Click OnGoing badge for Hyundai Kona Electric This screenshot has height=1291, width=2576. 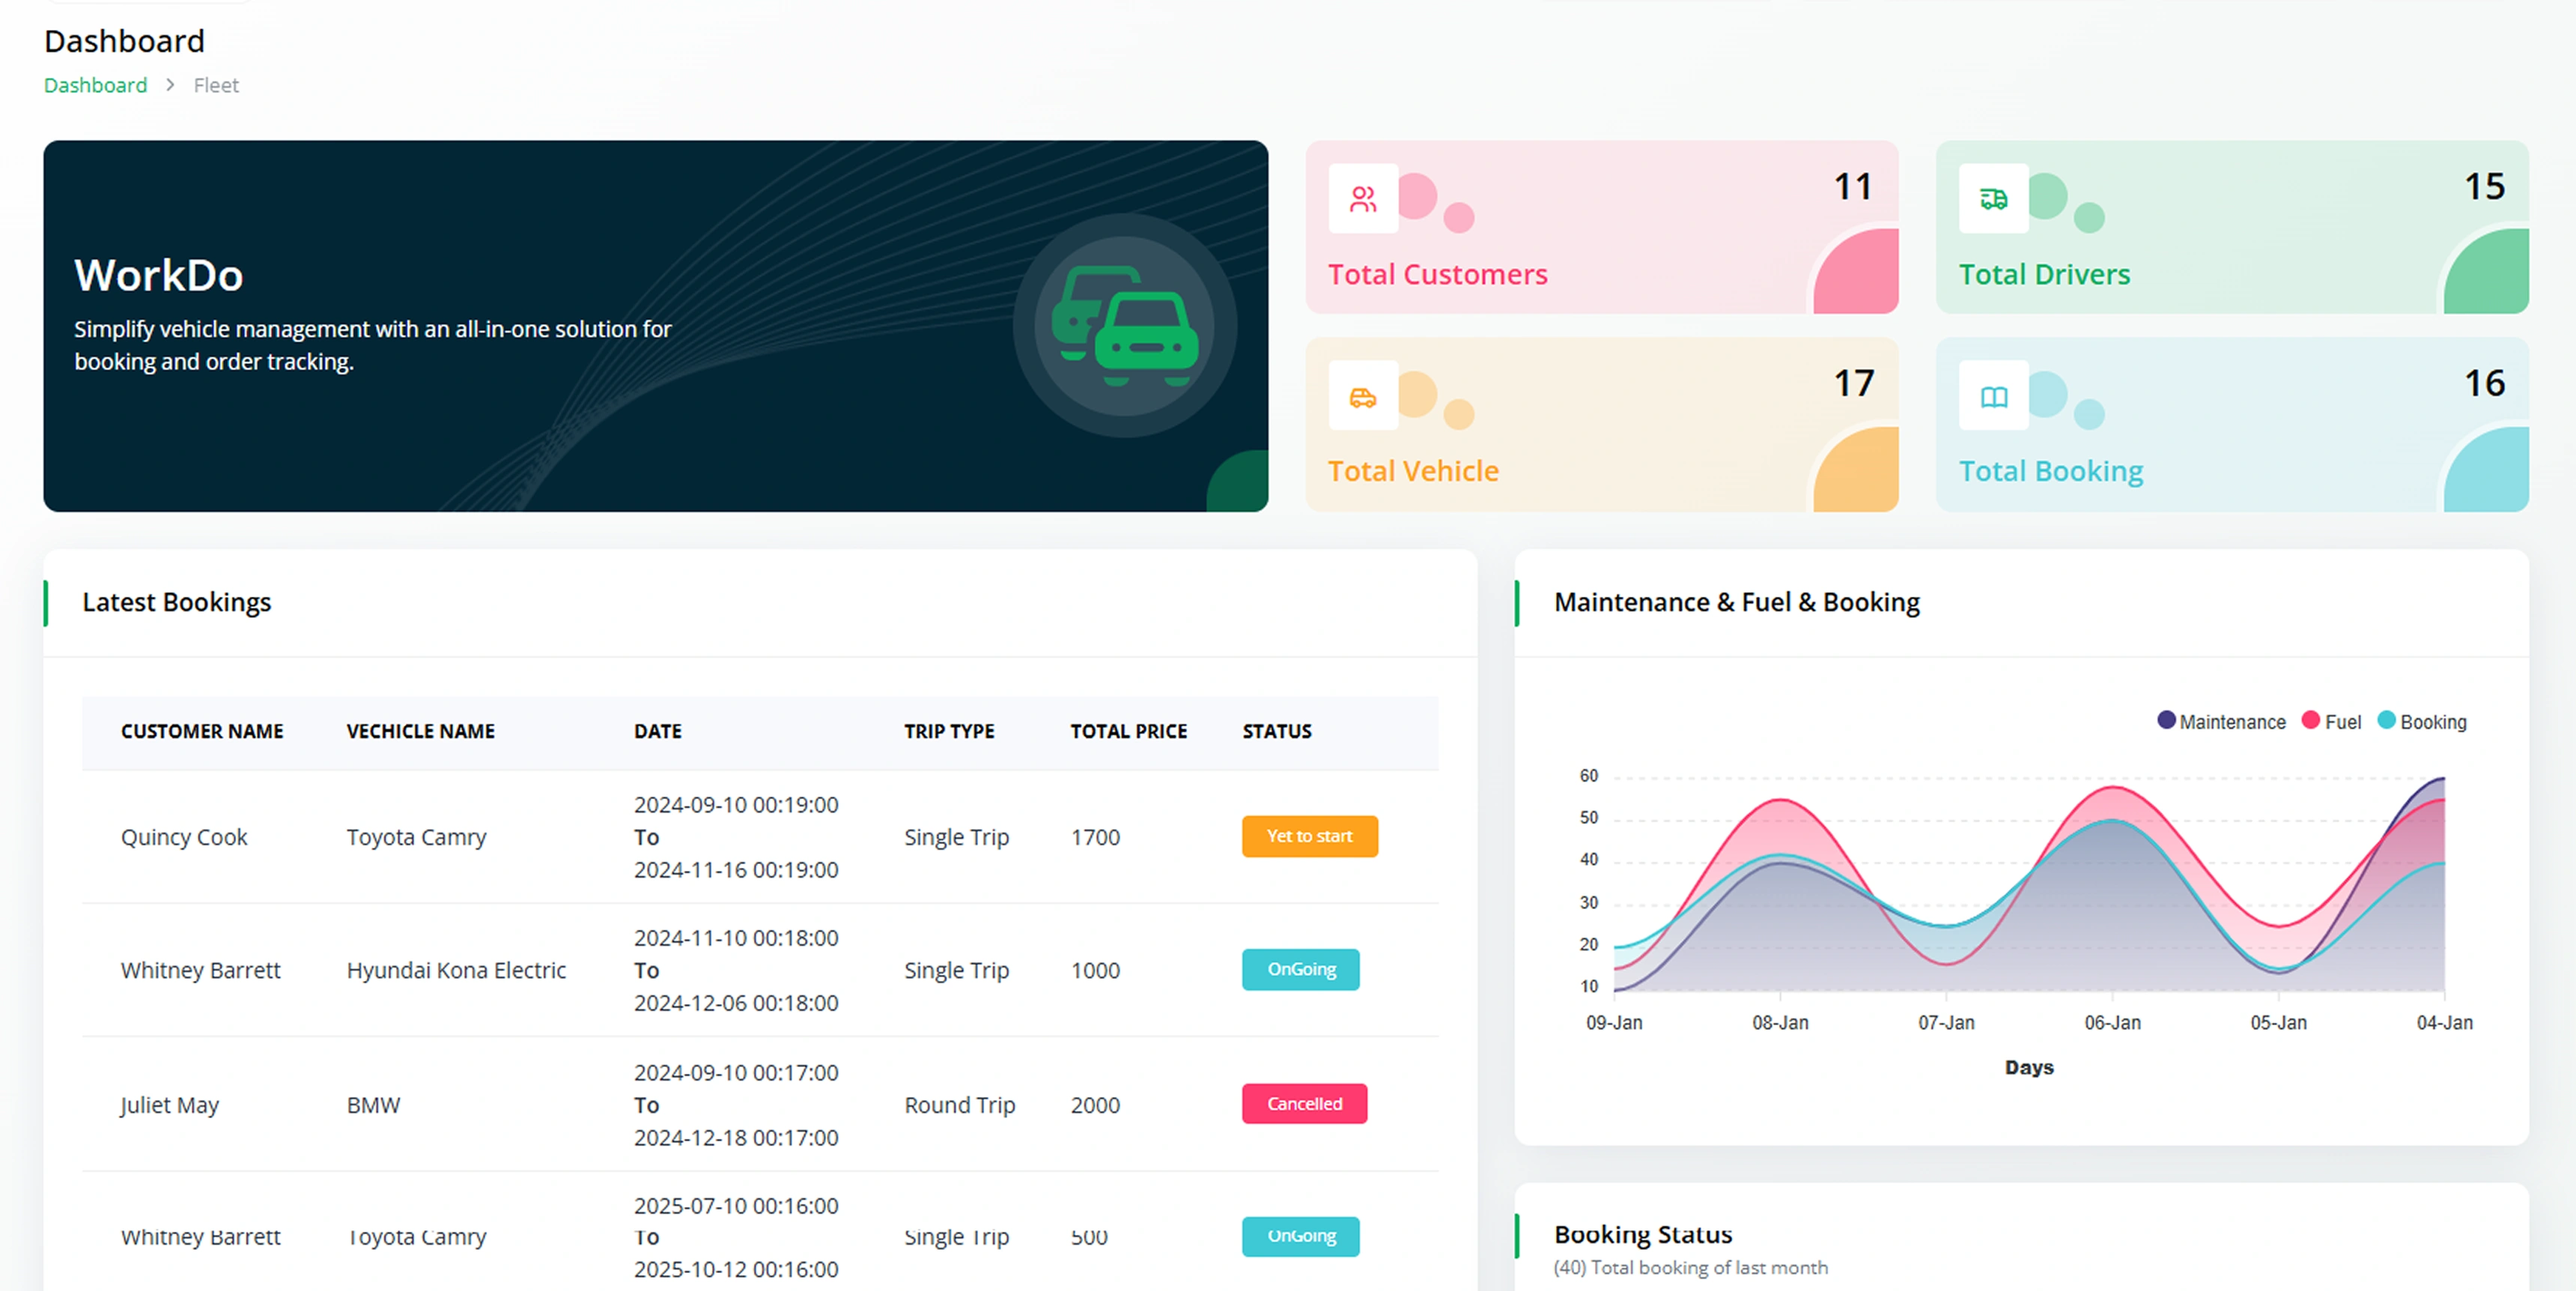(1300, 969)
